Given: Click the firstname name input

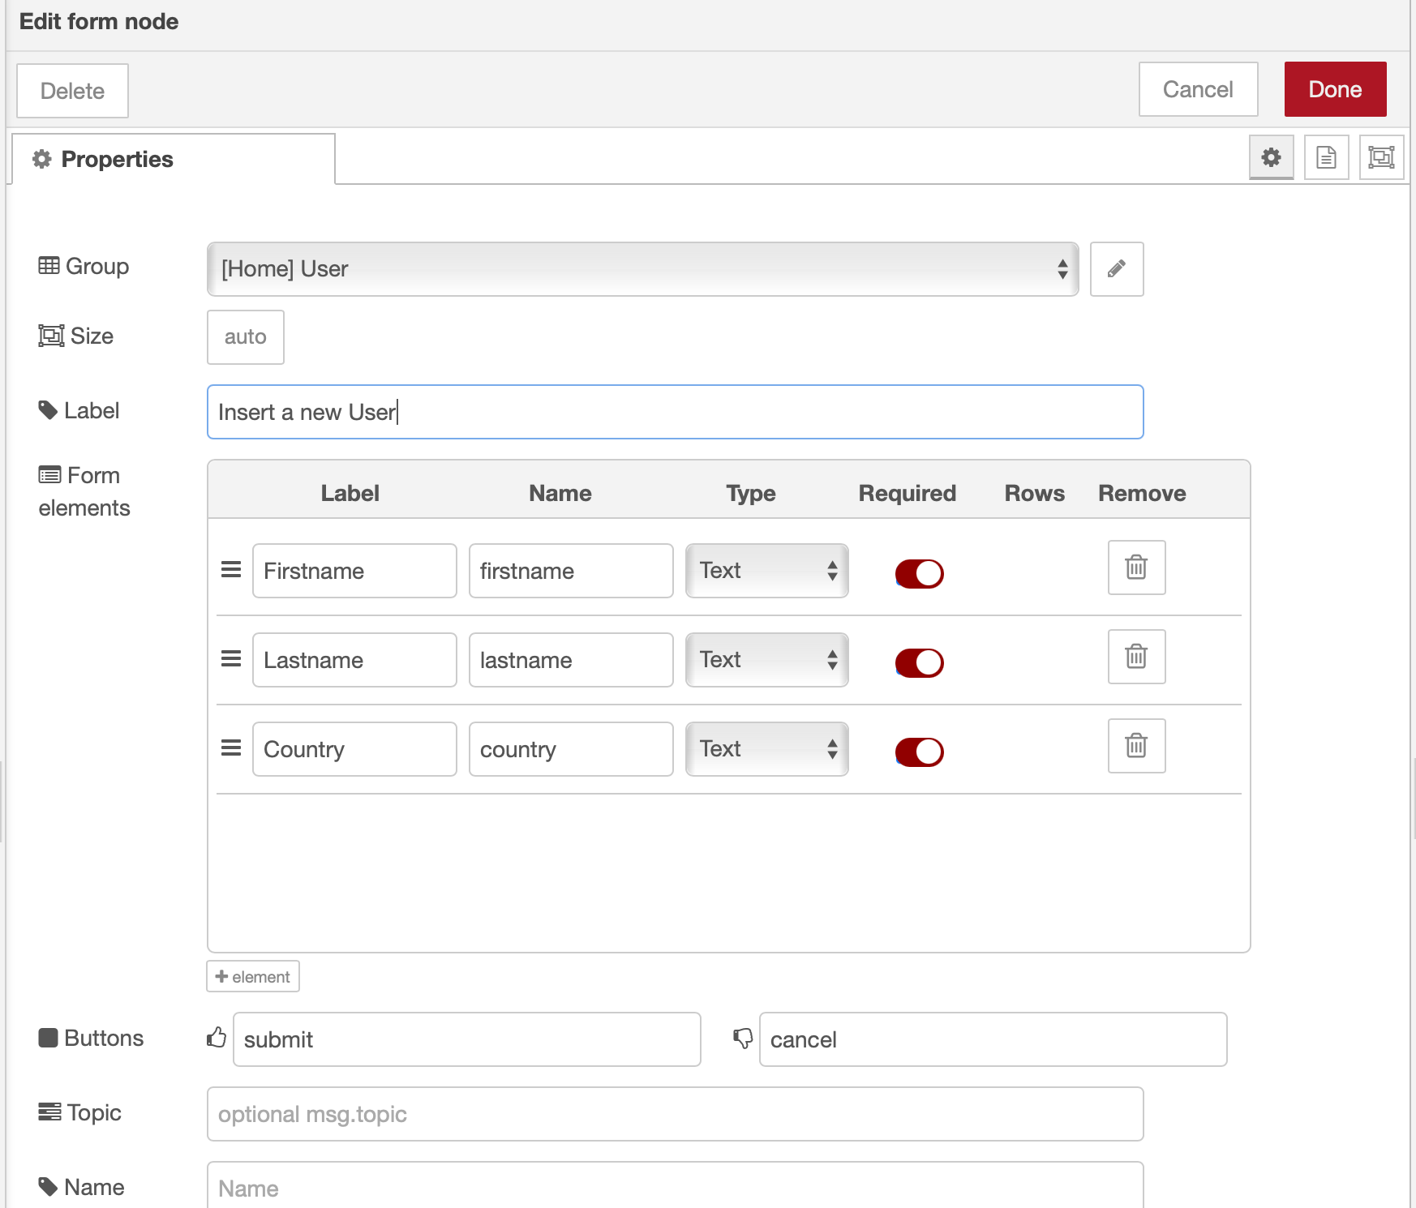Looking at the screenshot, I should point(571,571).
